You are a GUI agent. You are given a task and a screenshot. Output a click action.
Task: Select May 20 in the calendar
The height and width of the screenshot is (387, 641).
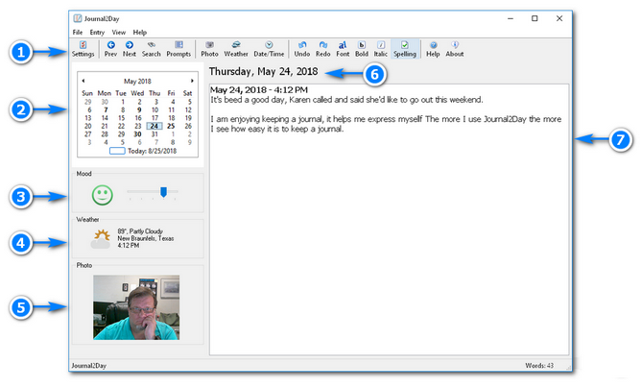88,126
